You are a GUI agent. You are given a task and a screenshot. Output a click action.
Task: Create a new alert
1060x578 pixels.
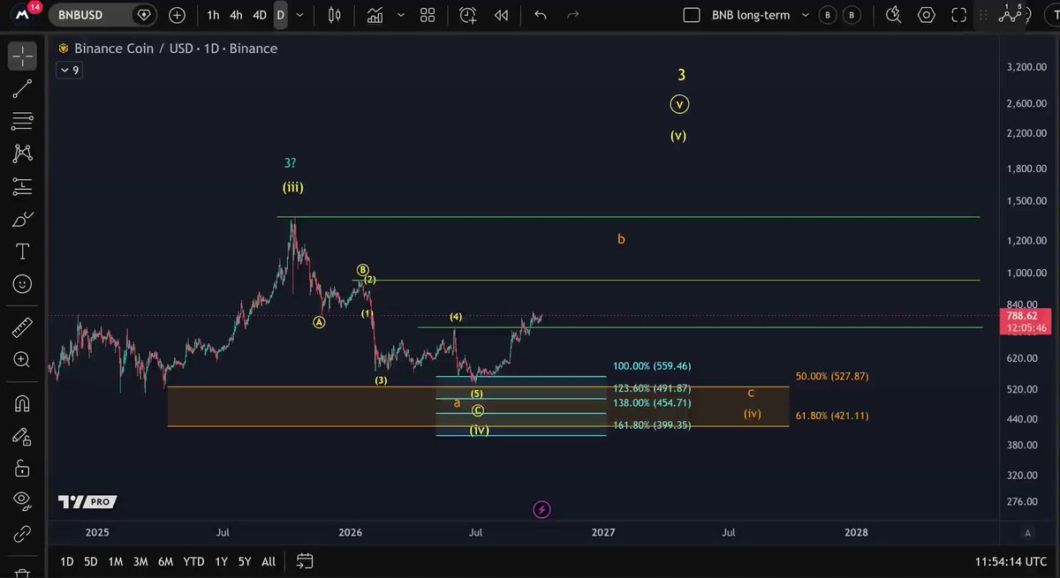(x=468, y=15)
